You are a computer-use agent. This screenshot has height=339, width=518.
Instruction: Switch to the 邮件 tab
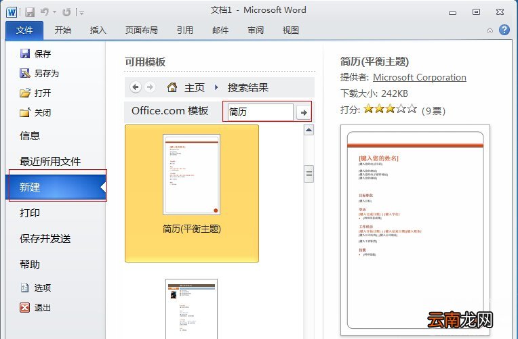(x=220, y=30)
